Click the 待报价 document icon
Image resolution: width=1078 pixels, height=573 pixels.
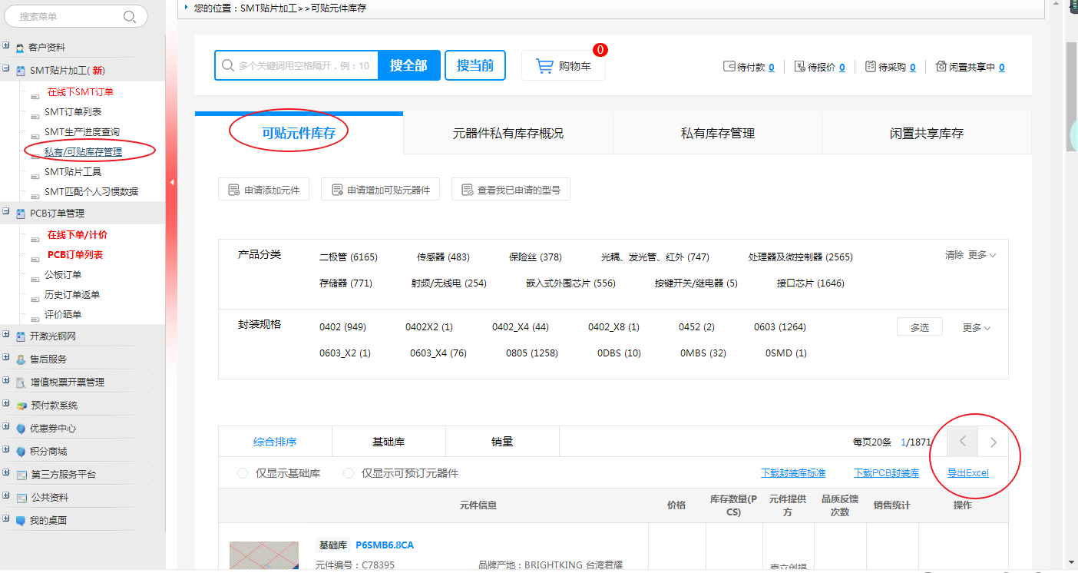[x=799, y=67]
